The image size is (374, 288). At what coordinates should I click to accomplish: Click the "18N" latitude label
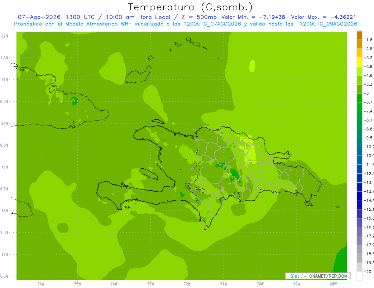pyautogui.click(x=5, y=211)
